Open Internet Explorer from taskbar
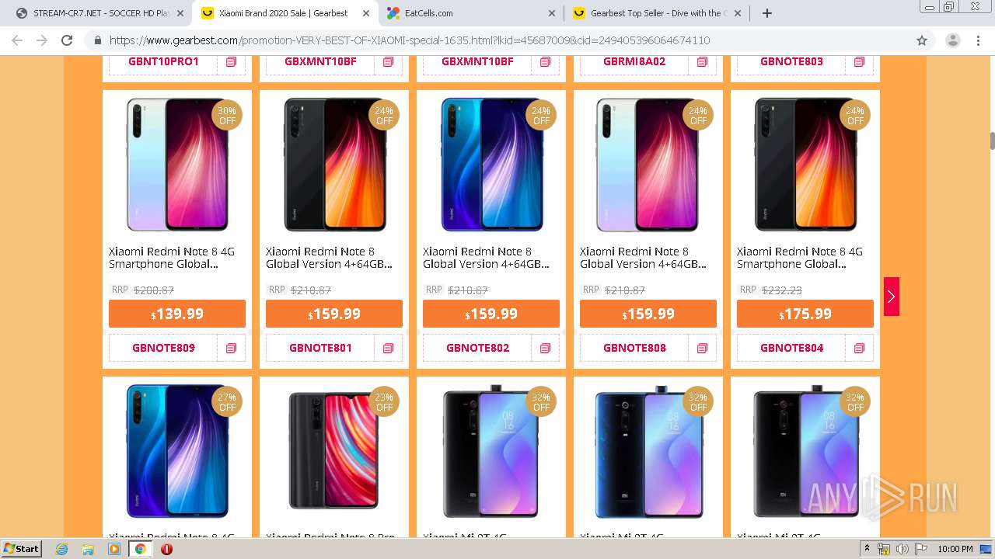Image resolution: width=995 pixels, height=559 pixels. point(61,549)
